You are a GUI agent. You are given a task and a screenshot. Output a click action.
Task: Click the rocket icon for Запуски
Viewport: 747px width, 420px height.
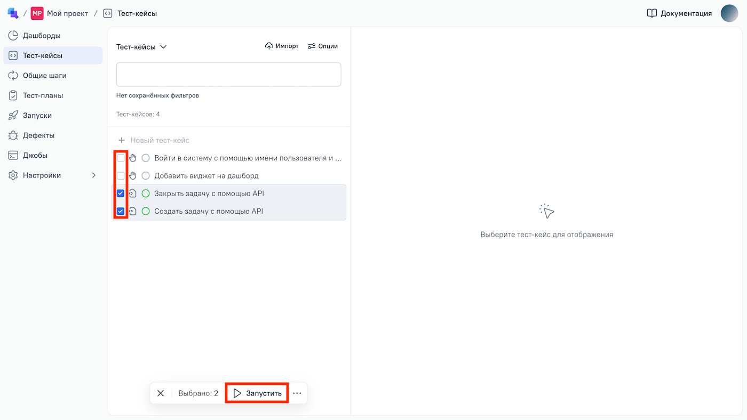(13, 116)
